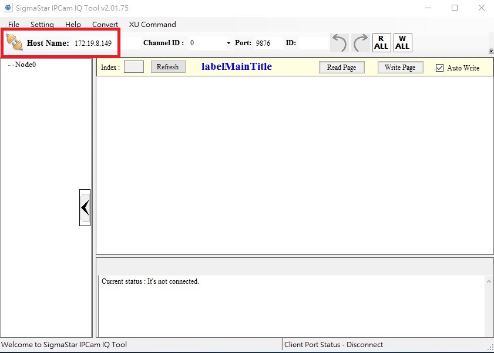Click the Host Name IP address field
The height and width of the screenshot is (353, 494).
93,43
